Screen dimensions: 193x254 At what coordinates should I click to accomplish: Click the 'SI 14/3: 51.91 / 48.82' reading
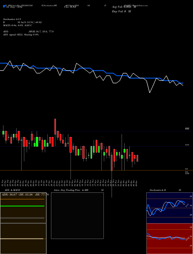[30, 22]
